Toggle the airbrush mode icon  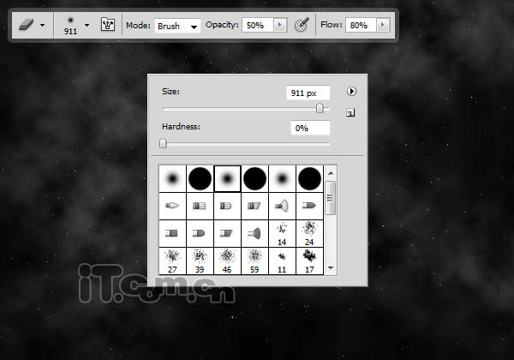[302, 25]
